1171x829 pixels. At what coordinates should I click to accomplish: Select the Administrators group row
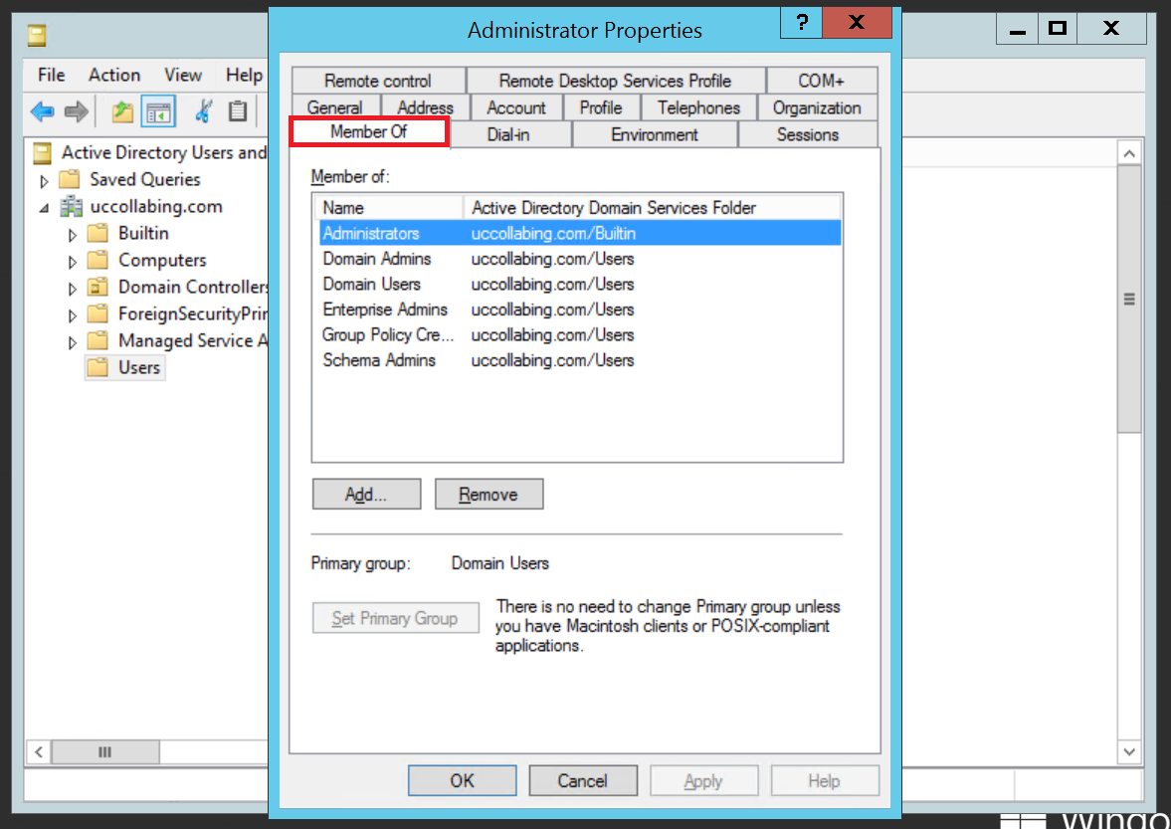click(579, 233)
